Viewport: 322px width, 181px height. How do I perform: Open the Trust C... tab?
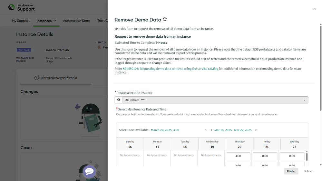coord(102,21)
